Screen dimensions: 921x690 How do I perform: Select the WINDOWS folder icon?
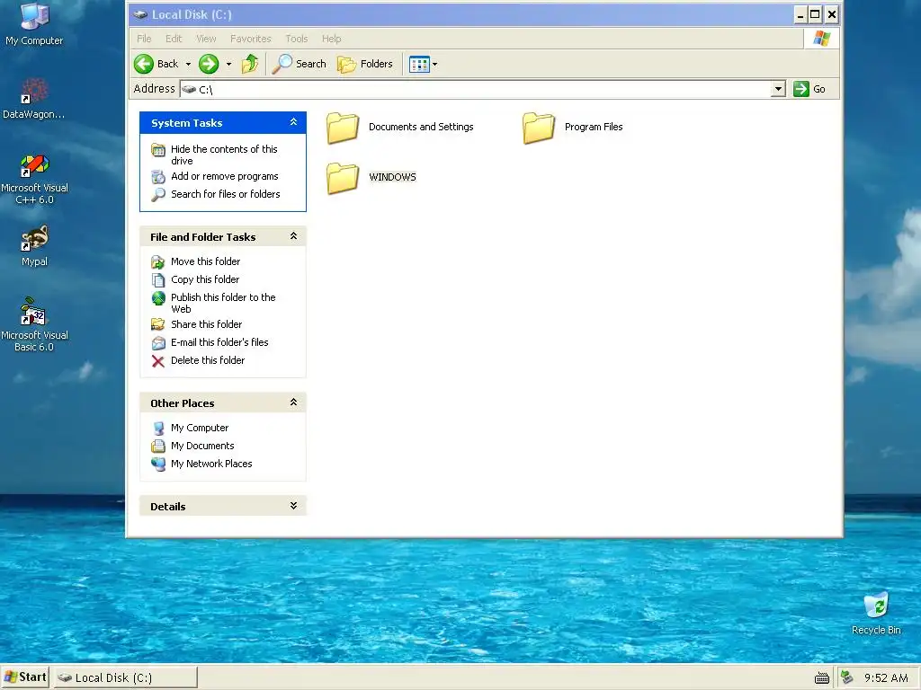pos(343,177)
